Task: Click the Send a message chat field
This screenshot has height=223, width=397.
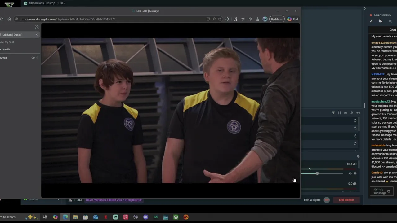Action: (382, 191)
